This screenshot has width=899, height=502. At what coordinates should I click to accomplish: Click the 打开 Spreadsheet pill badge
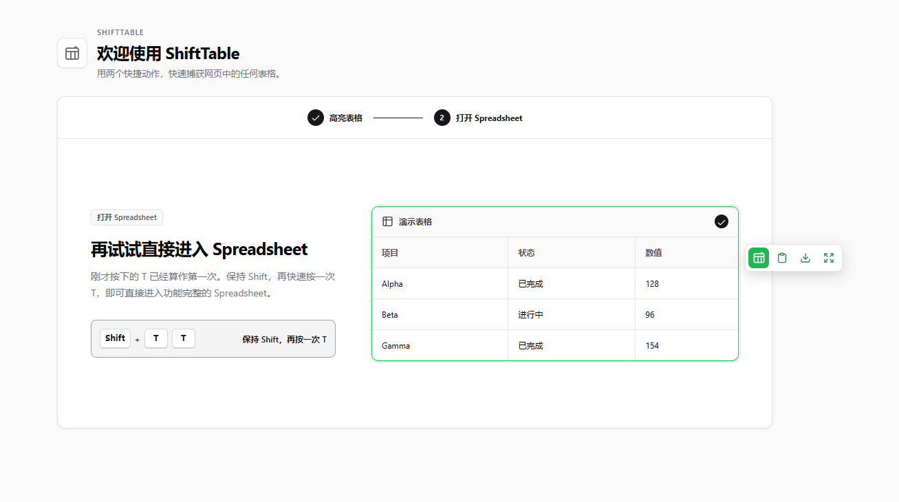click(127, 217)
